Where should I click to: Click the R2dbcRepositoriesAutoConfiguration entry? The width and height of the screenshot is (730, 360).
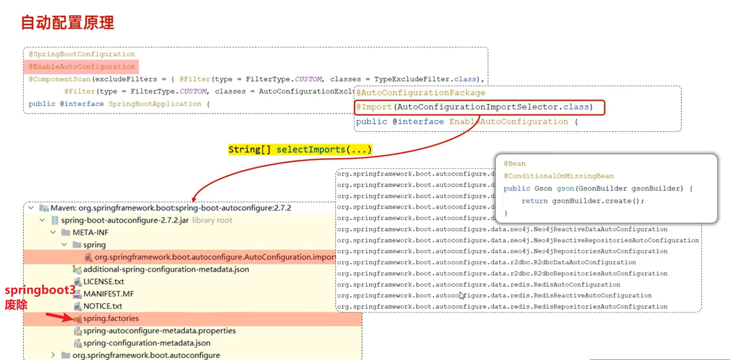click(502, 273)
